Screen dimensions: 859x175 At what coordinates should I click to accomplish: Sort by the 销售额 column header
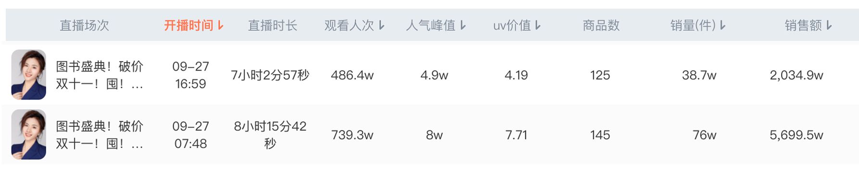pos(803,25)
